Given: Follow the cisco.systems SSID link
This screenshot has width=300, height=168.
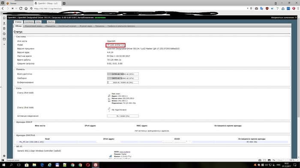Looking at the screenshot, I should pos(125,152).
